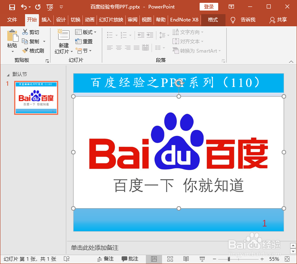297x264 pixels.
Task: Open the 切换 transitions tab
Action: coord(76,20)
